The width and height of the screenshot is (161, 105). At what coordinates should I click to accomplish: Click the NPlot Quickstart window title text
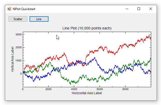(x=24, y=9)
